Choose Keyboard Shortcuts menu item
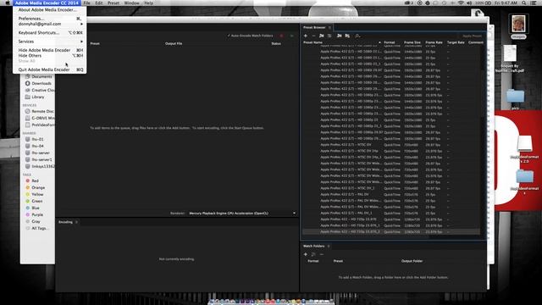This screenshot has height=305, width=542. [50, 32]
